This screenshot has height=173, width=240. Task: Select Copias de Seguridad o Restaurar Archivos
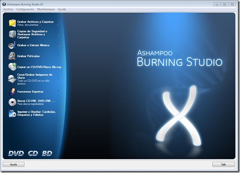click(32, 34)
